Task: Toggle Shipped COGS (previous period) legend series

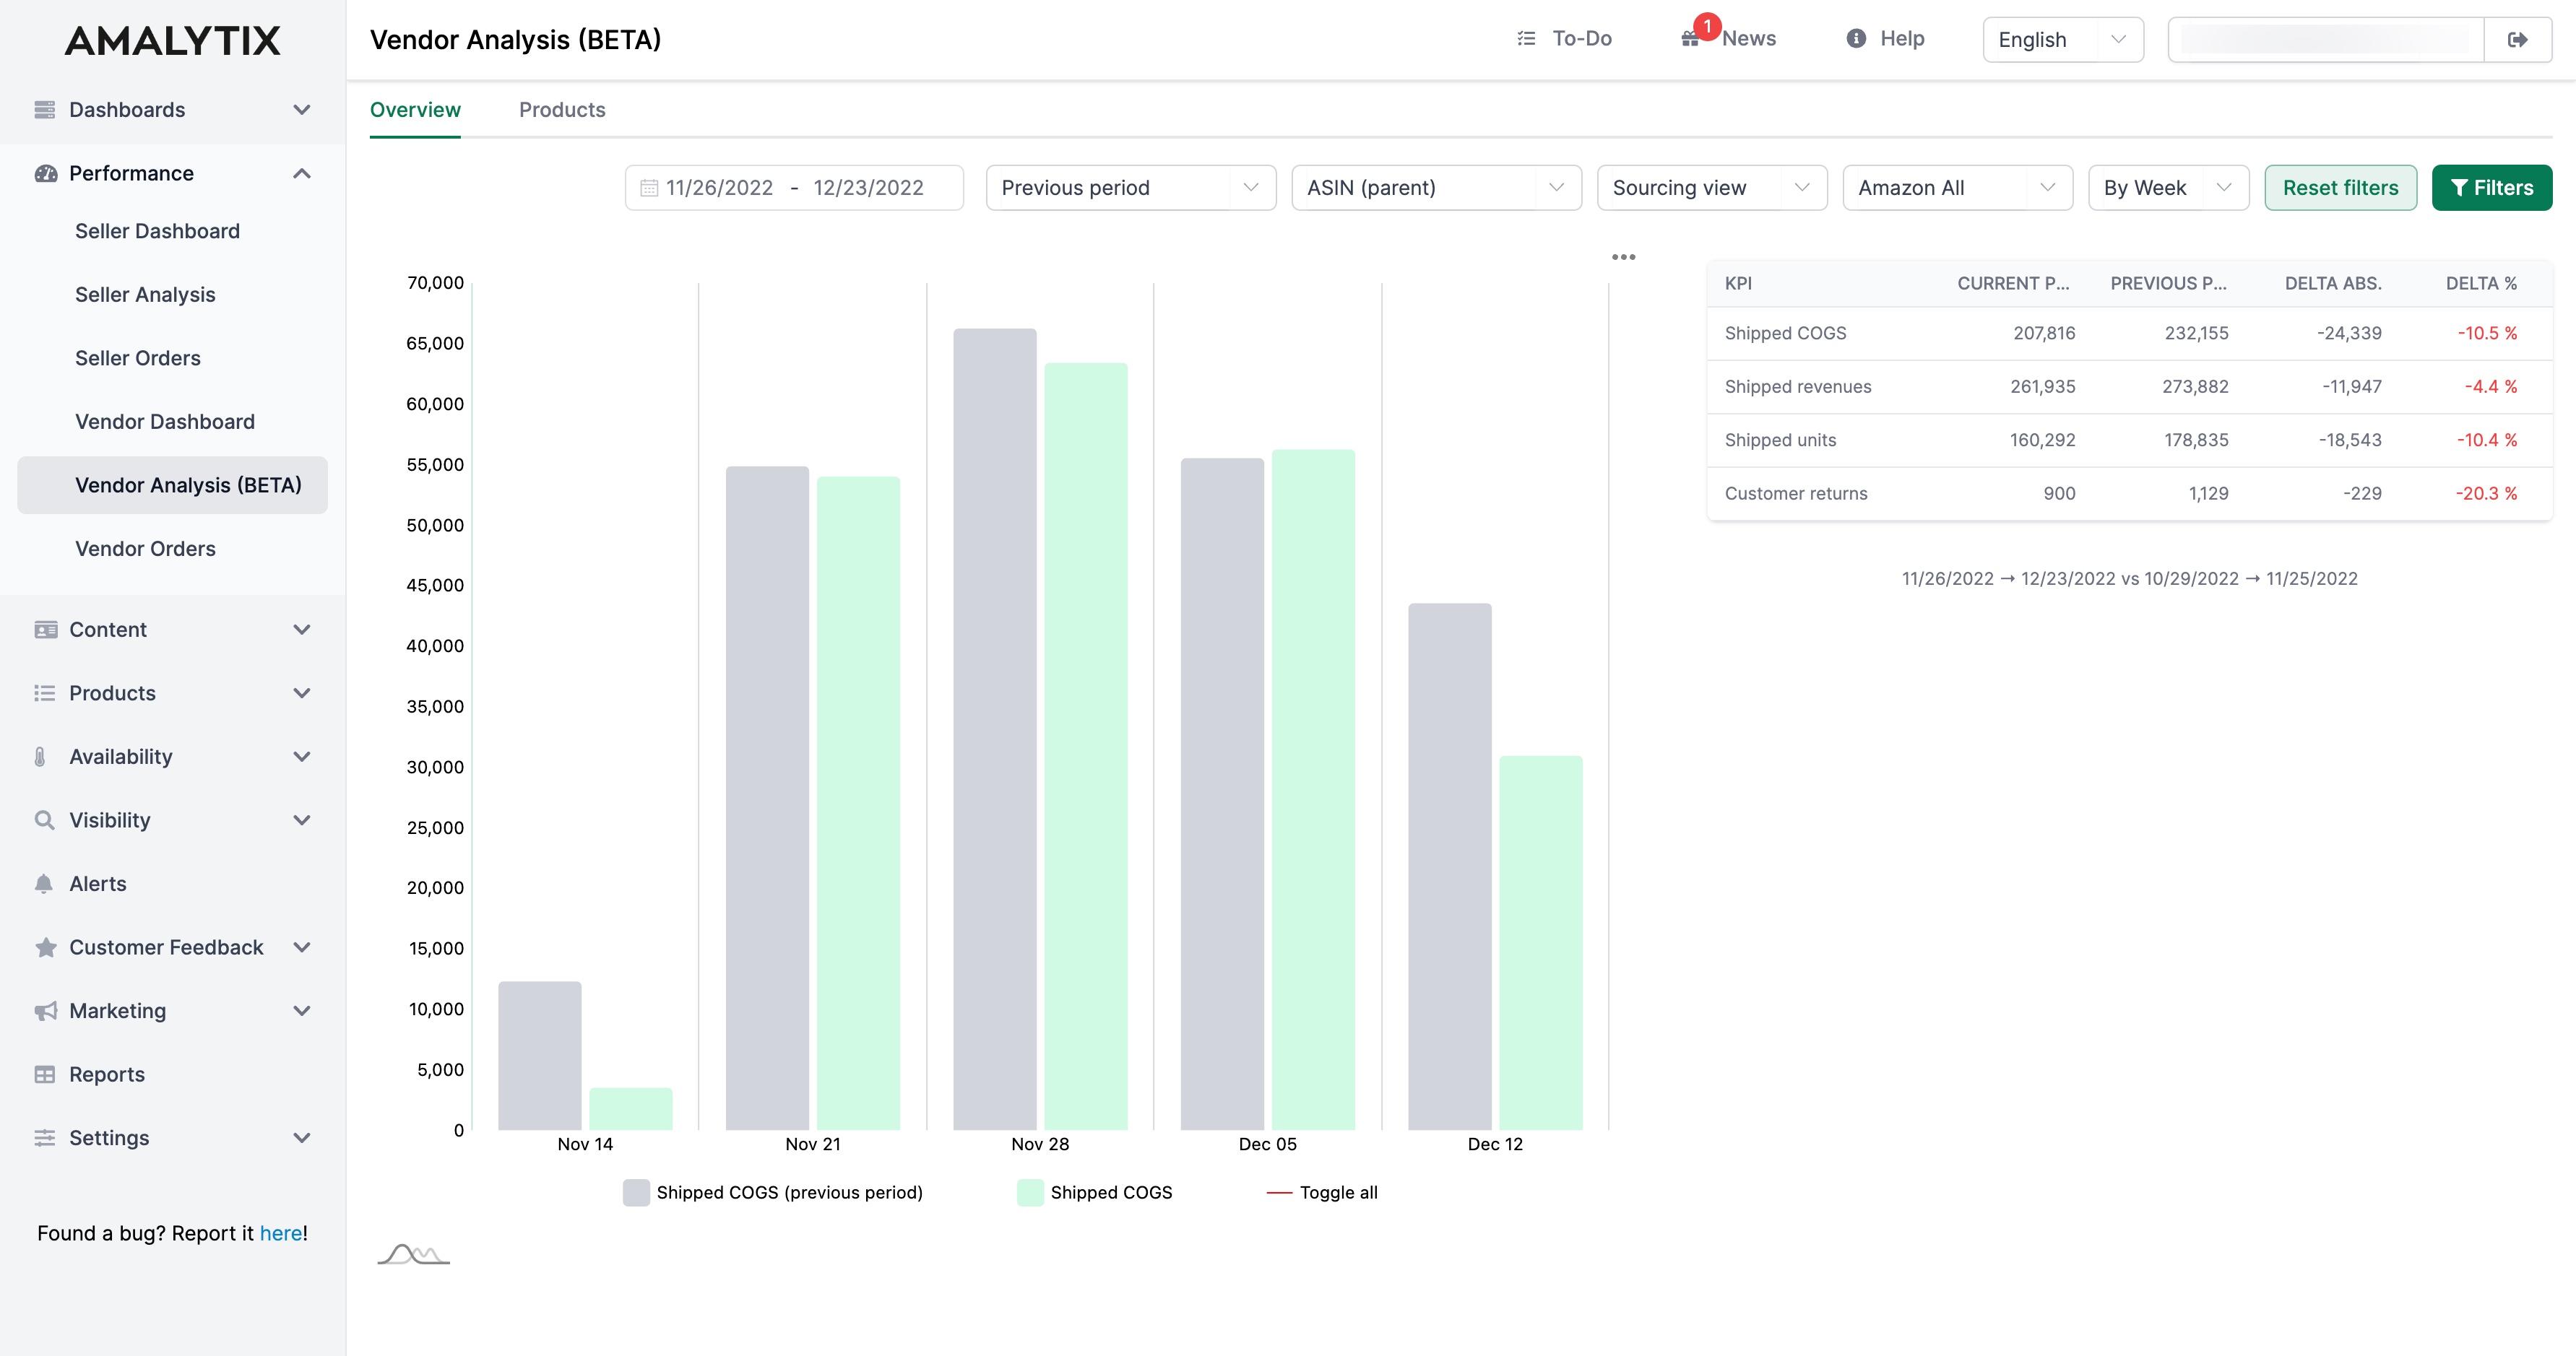Action: 773,1192
